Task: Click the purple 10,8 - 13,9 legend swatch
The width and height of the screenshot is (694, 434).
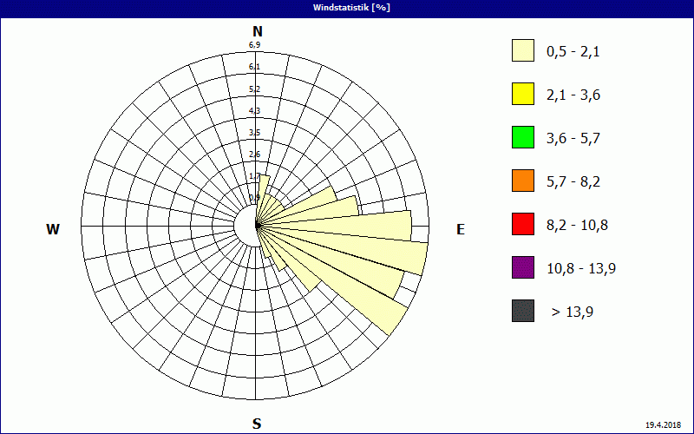Action: pos(523,267)
